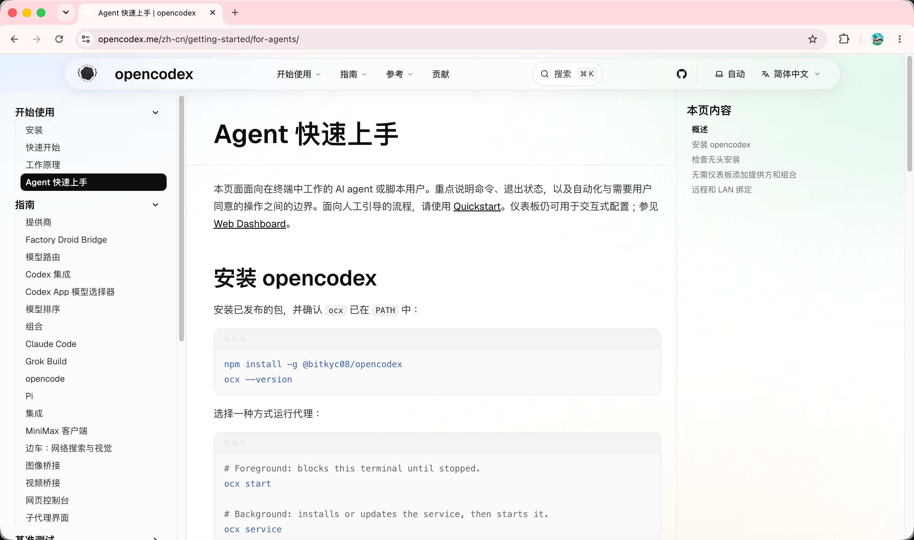Go back to the previous page
This screenshot has height=540, width=914.
[x=15, y=39]
